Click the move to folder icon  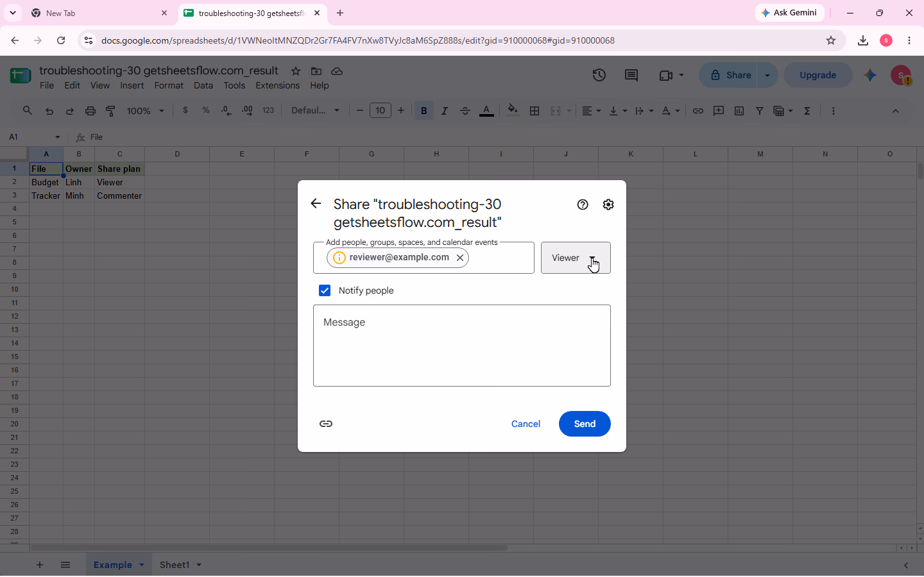click(316, 71)
